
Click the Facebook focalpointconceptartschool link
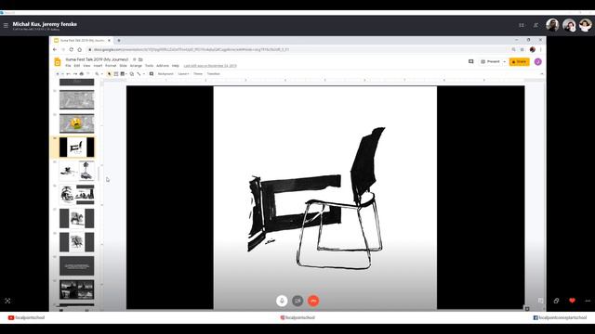click(x=560, y=317)
